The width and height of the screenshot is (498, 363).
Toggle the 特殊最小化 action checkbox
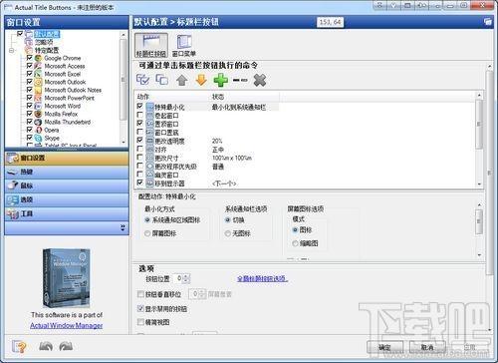(x=139, y=107)
